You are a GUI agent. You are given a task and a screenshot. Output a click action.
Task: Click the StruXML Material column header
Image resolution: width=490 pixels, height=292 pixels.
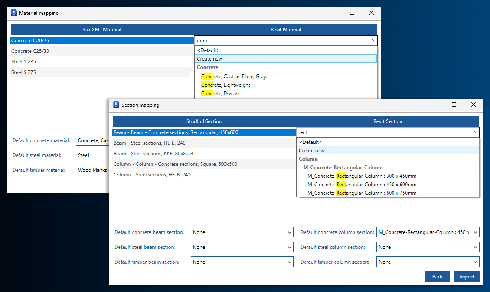pos(102,30)
